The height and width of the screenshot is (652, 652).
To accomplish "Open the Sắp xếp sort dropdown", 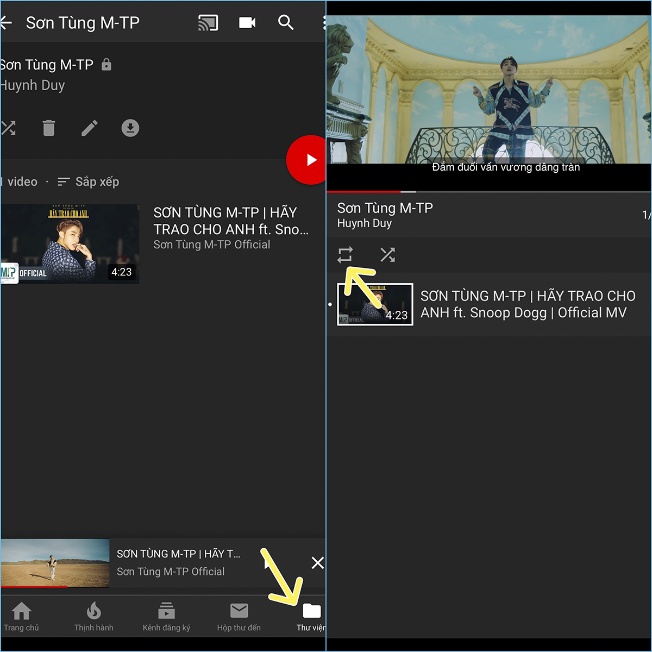I will point(88,182).
